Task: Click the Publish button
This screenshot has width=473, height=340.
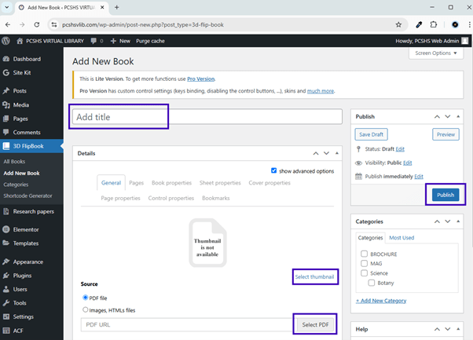Action: click(x=445, y=195)
